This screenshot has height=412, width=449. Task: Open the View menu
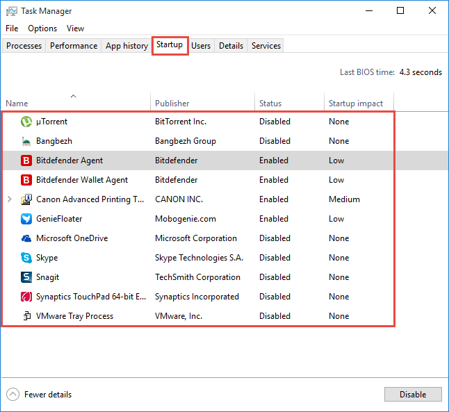click(x=75, y=28)
